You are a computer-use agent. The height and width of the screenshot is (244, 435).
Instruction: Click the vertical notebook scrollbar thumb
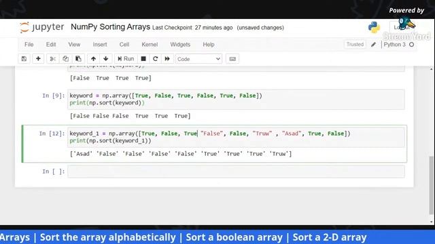pos(431,185)
